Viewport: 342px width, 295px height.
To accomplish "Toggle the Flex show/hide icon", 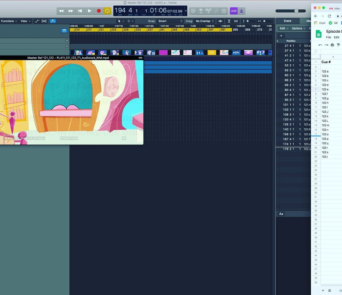I will click(x=44, y=21).
